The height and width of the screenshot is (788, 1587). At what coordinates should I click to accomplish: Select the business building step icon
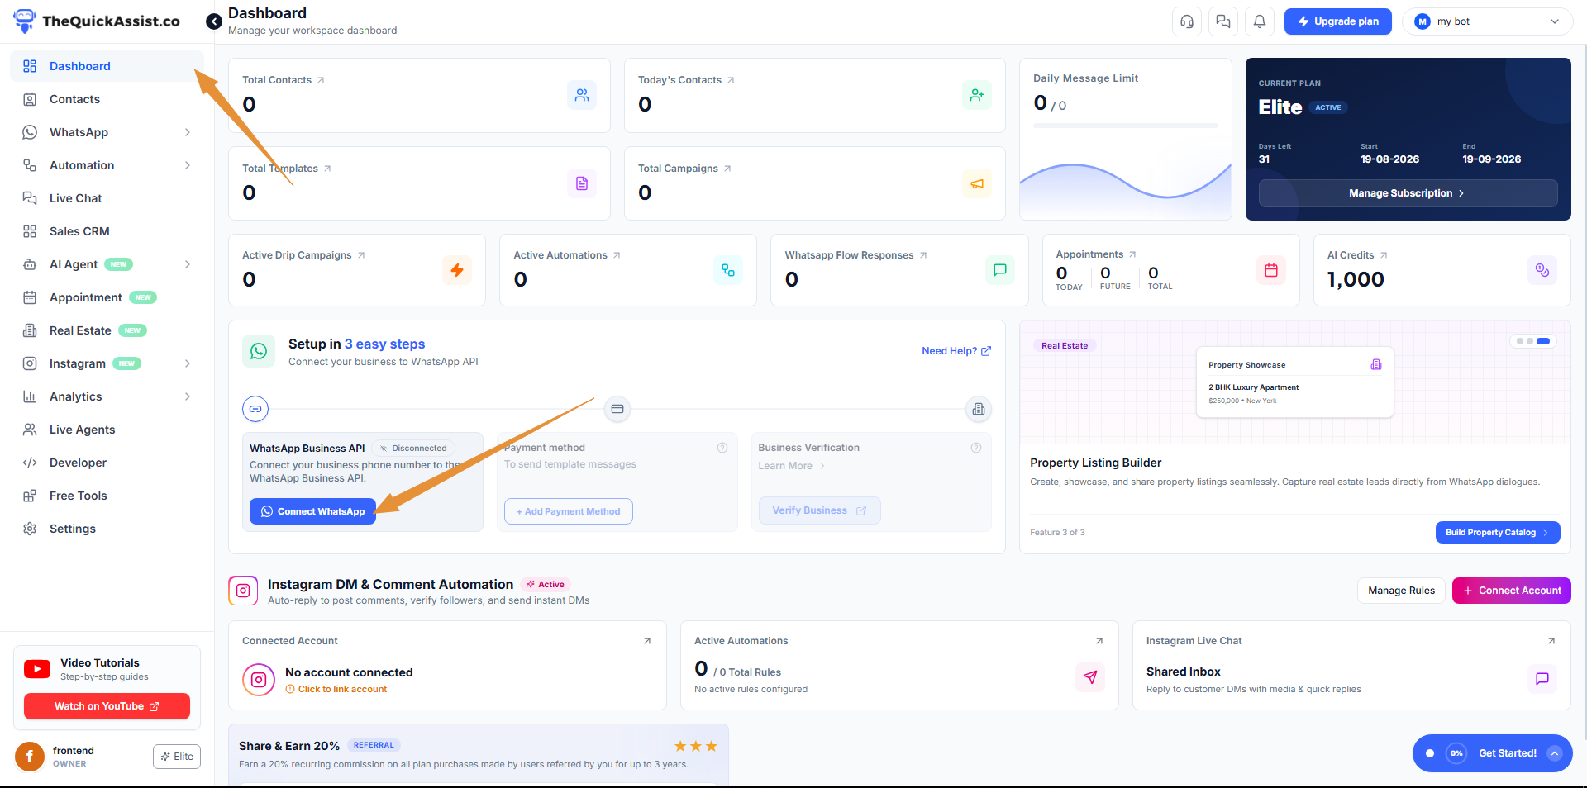pos(979,409)
